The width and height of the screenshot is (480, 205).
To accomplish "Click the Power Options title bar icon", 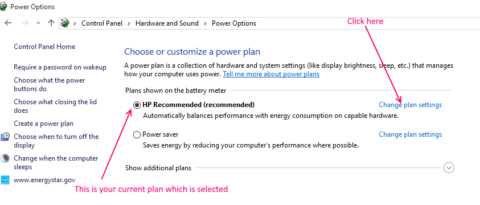I will [x=3, y=6].
